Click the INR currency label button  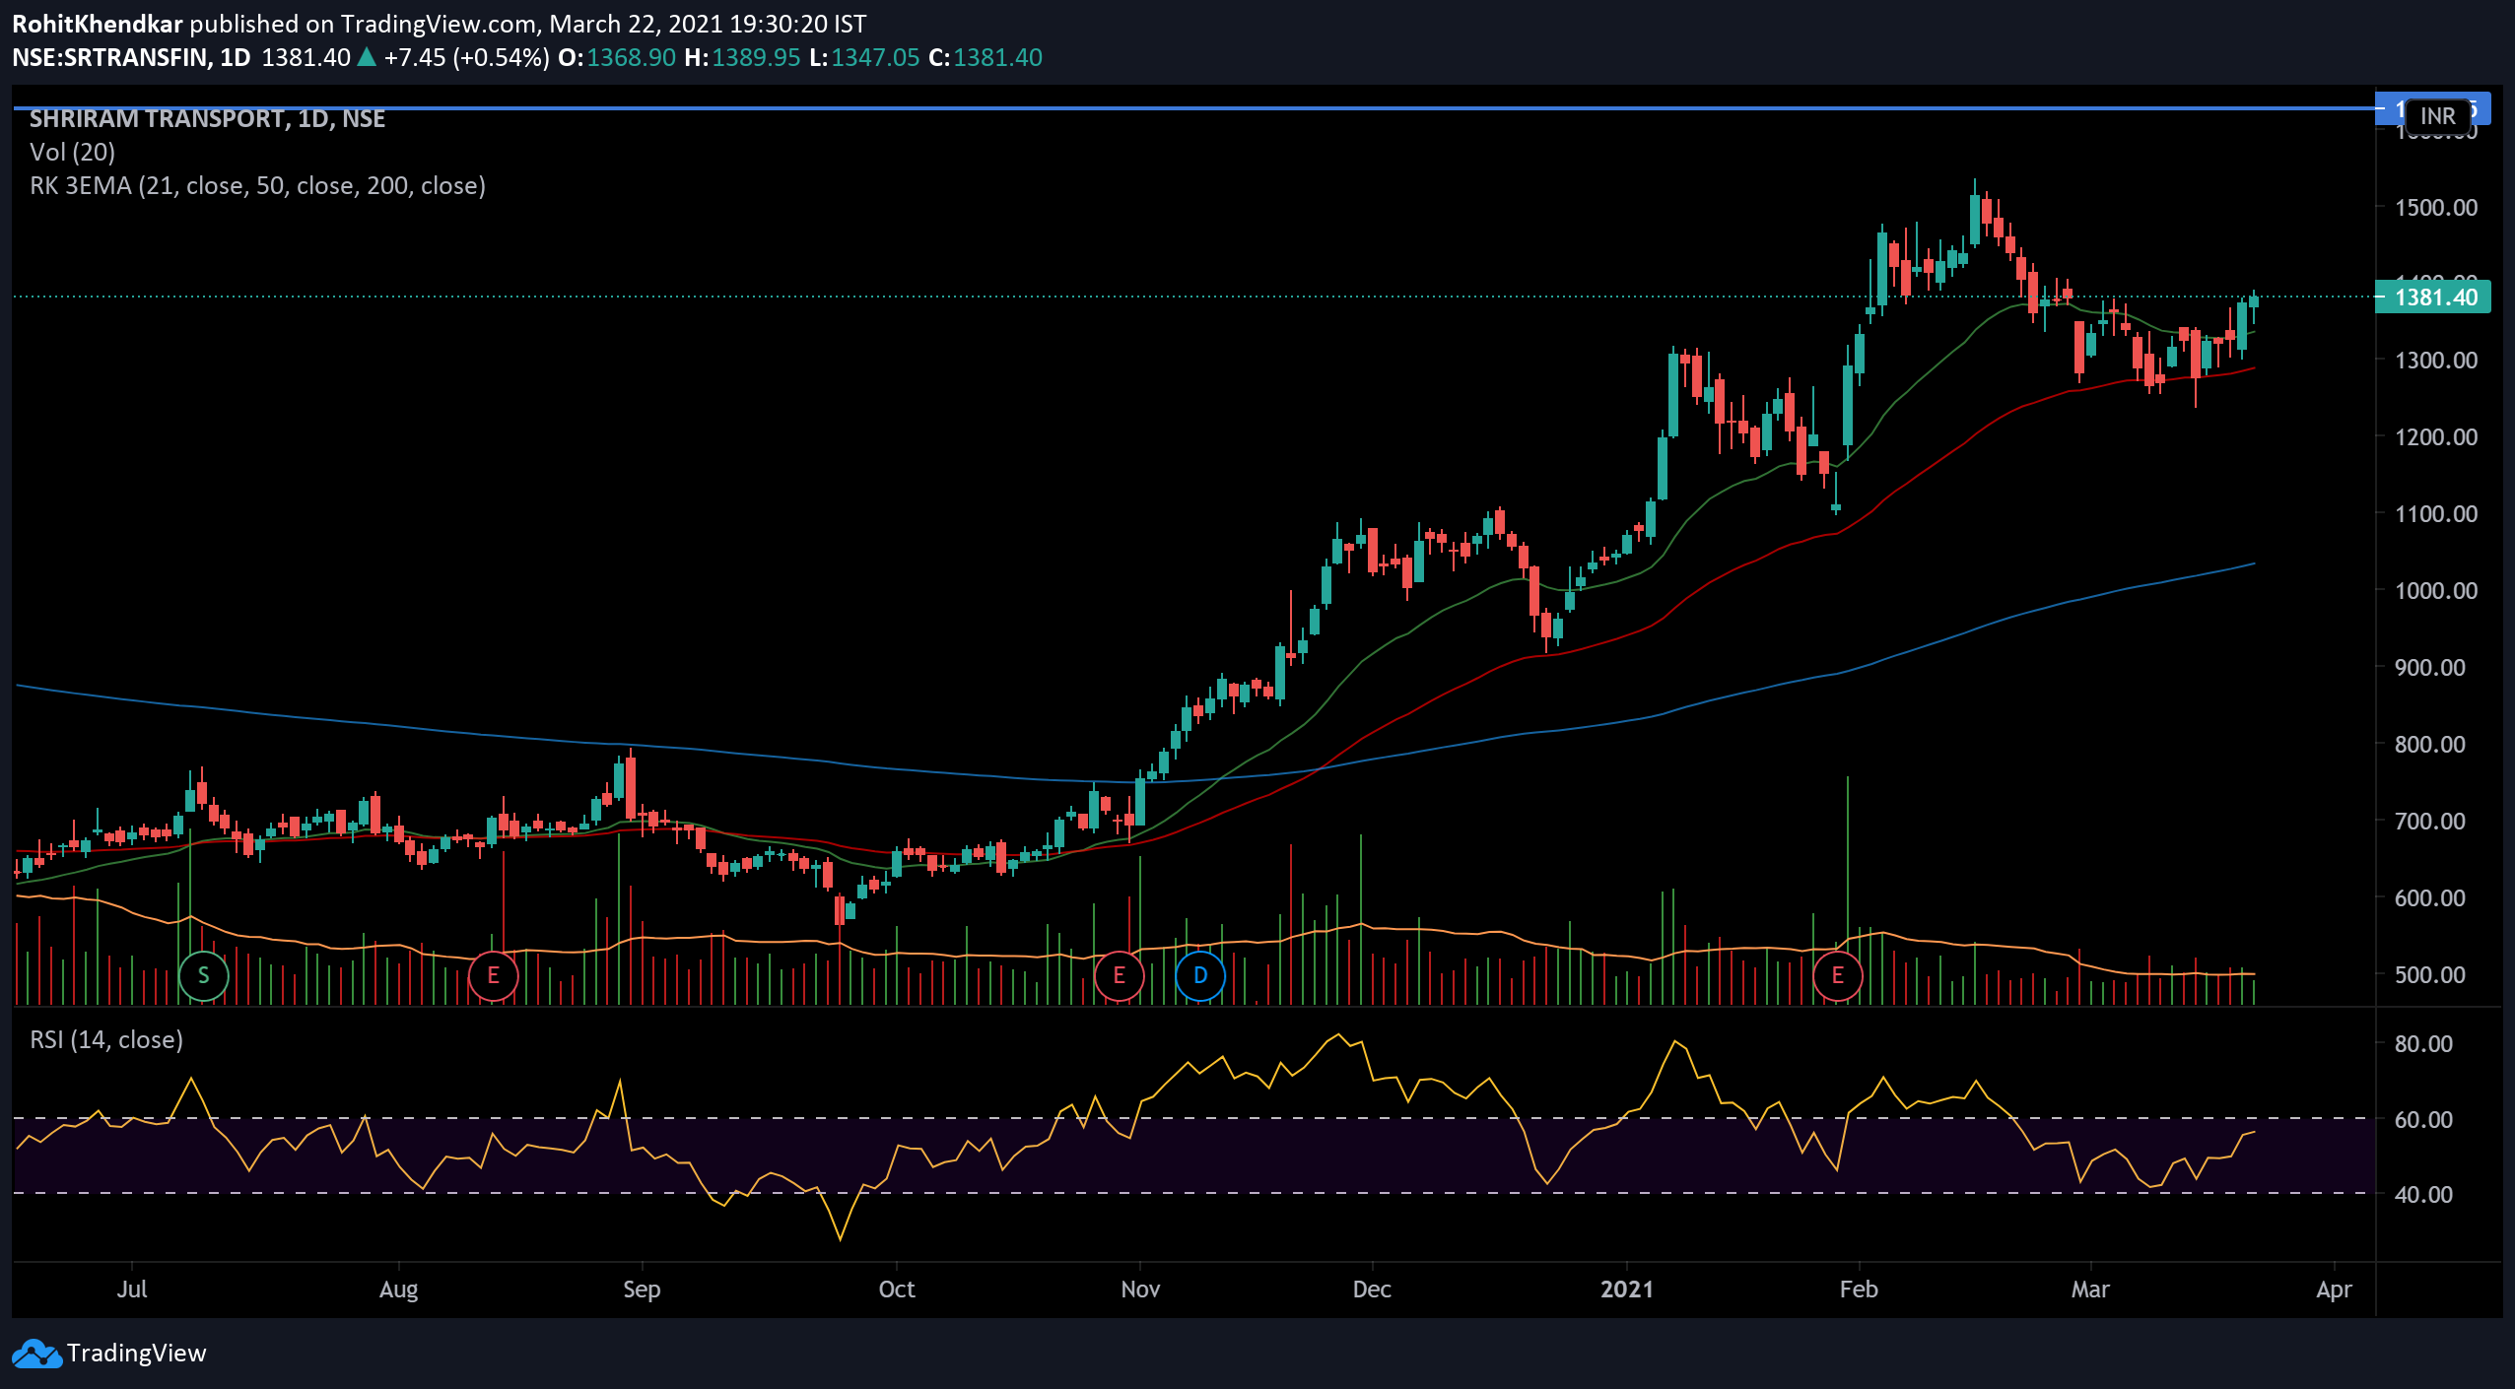tap(2437, 115)
